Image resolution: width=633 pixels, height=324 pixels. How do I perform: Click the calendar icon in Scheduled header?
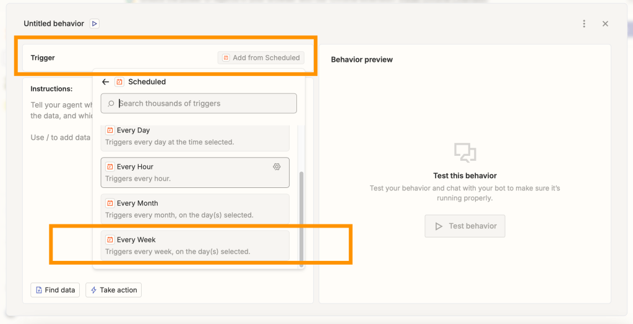coord(119,82)
